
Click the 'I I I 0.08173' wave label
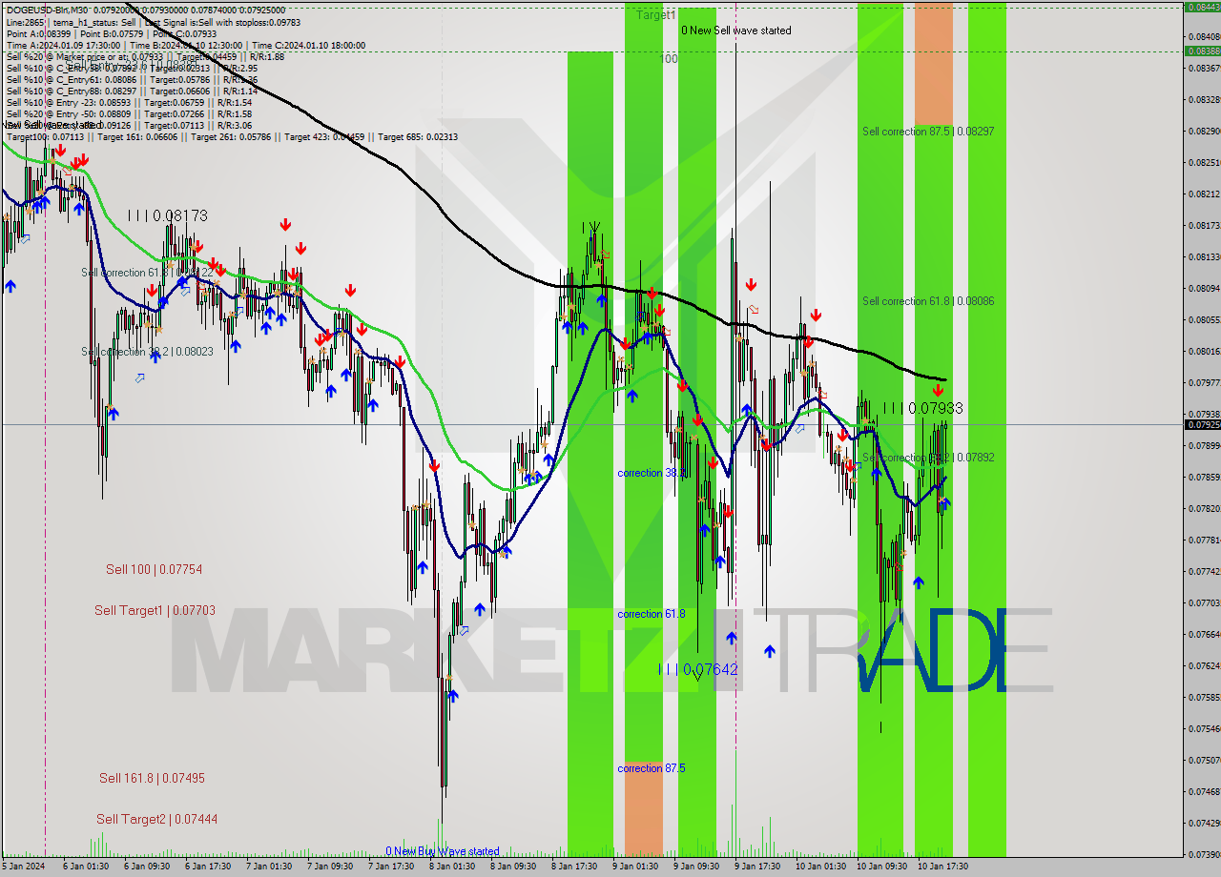167,216
